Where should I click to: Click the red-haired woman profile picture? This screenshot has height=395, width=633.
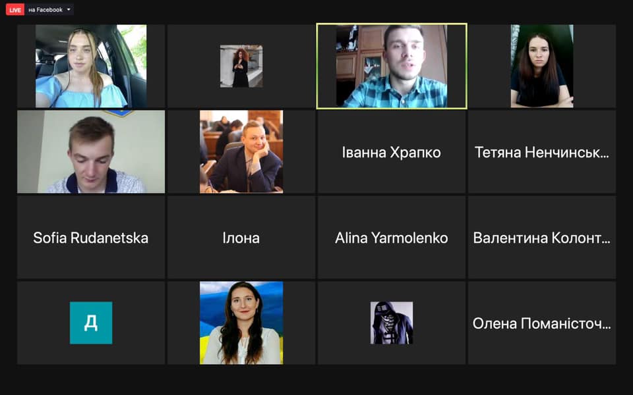pyautogui.click(x=241, y=66)
